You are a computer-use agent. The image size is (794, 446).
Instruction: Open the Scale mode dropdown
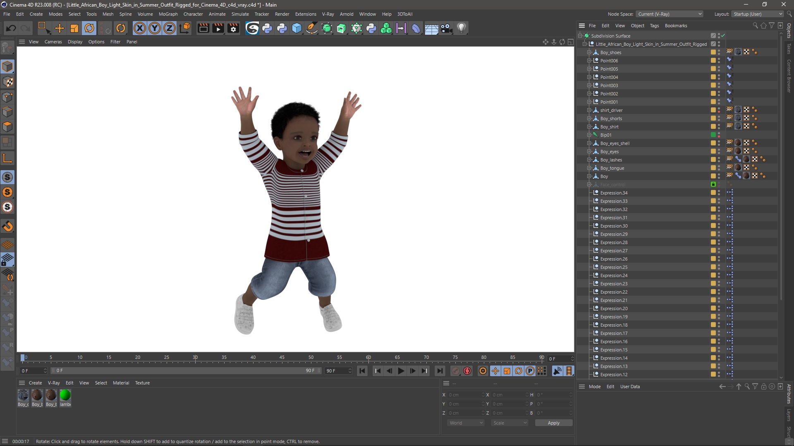click(x=509, y=423)
